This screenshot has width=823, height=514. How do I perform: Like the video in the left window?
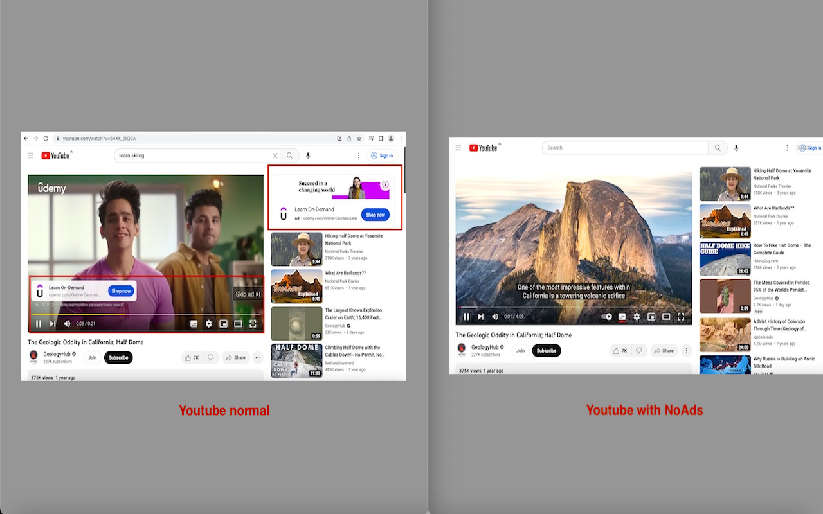(x=192, y=358)
